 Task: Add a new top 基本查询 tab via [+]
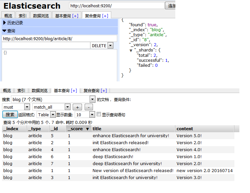(x=75, y=16)
